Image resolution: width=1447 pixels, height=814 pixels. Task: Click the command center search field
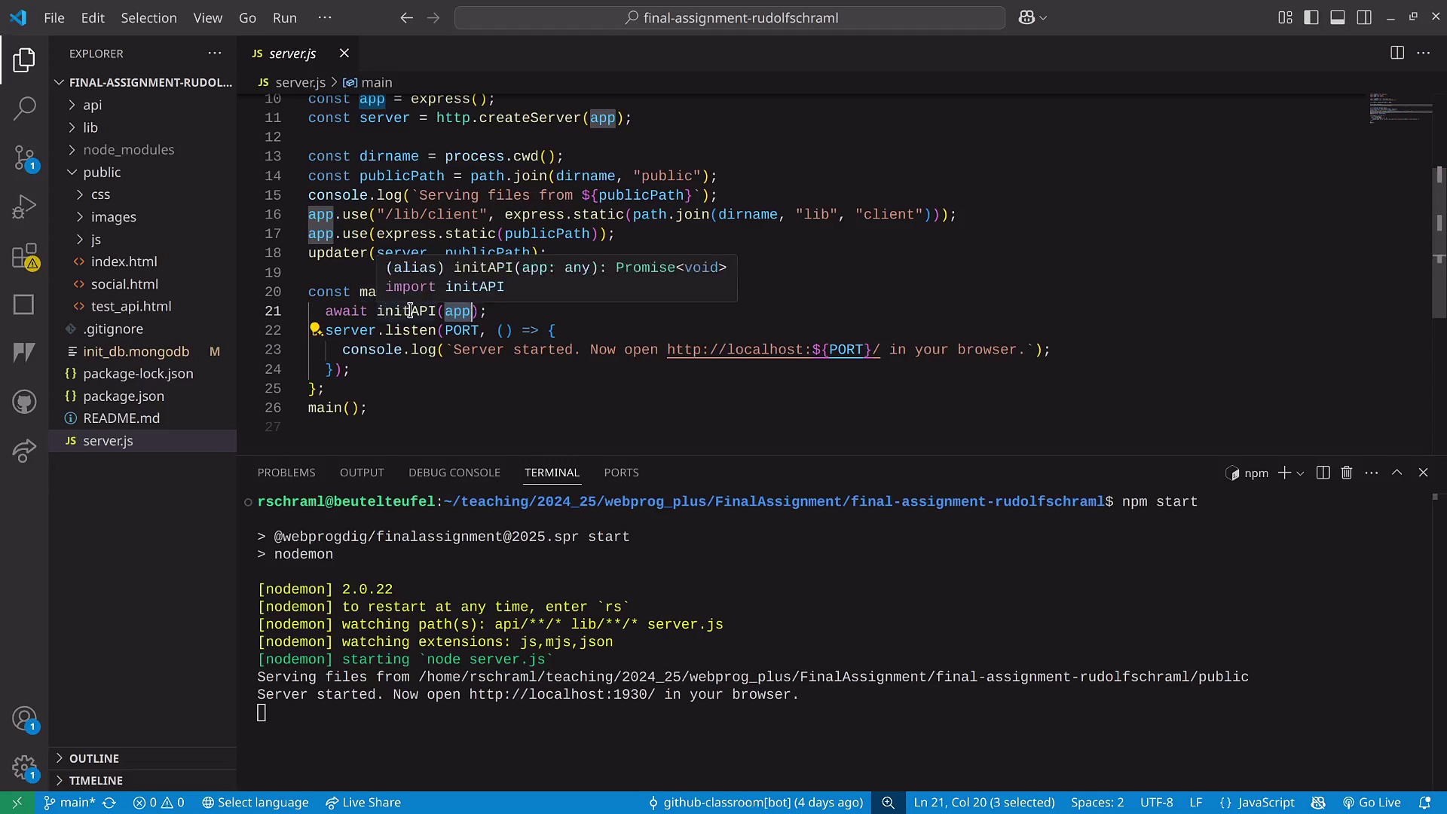click(730, 17)
